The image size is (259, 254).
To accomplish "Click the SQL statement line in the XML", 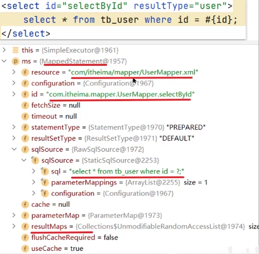I will (x=130, y=20).
